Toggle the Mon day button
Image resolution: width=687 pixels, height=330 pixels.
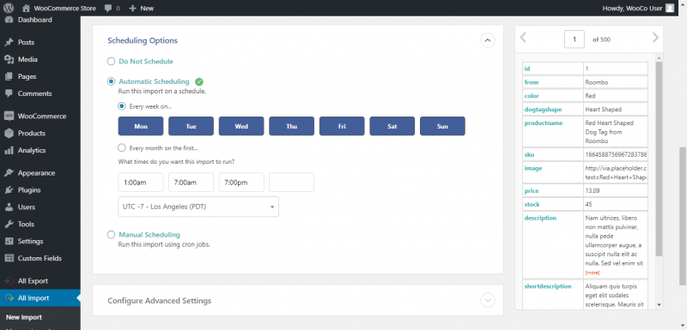pos(141,126)
